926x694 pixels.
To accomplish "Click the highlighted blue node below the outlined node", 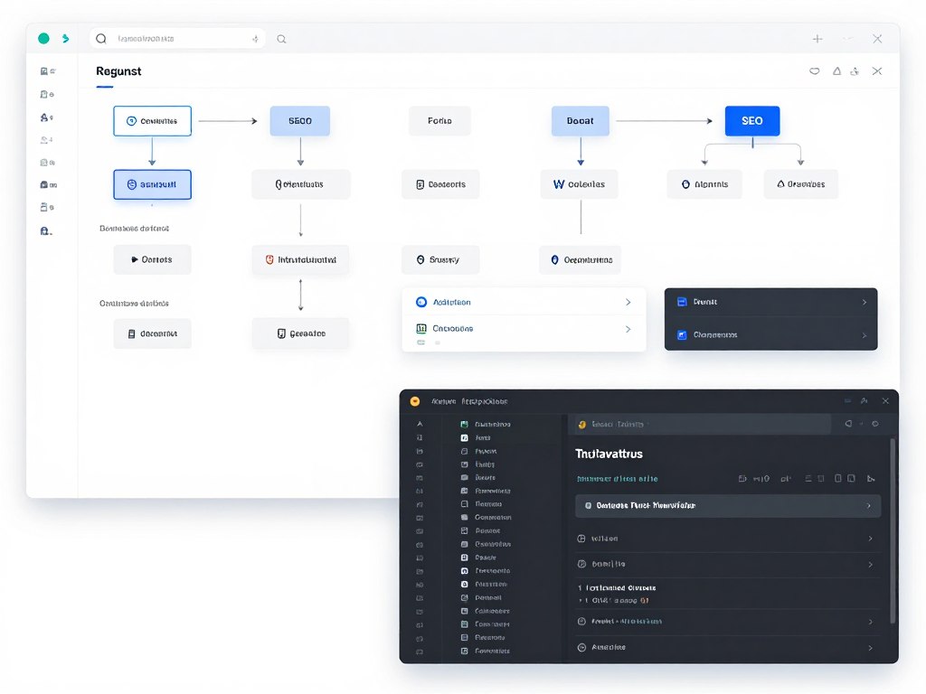I will pos(152,184).
